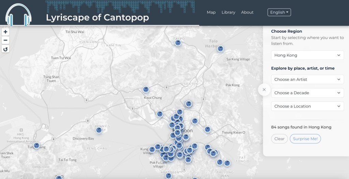This screenshot has width=349, height=179.
Task: Click the zoom in plus button
Action: (5, 32)
